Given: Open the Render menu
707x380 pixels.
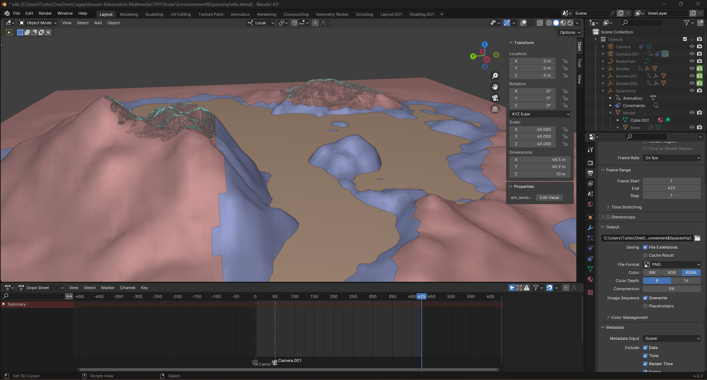Looking at the screenshot, I should tap(45, 13).
